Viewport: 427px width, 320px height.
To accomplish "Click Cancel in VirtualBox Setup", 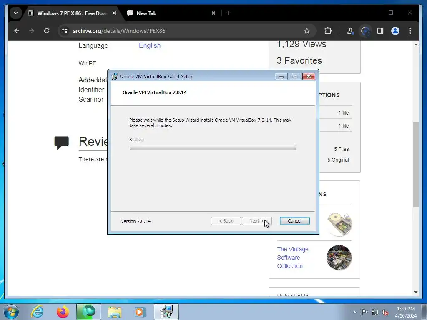I will (295, 221).
